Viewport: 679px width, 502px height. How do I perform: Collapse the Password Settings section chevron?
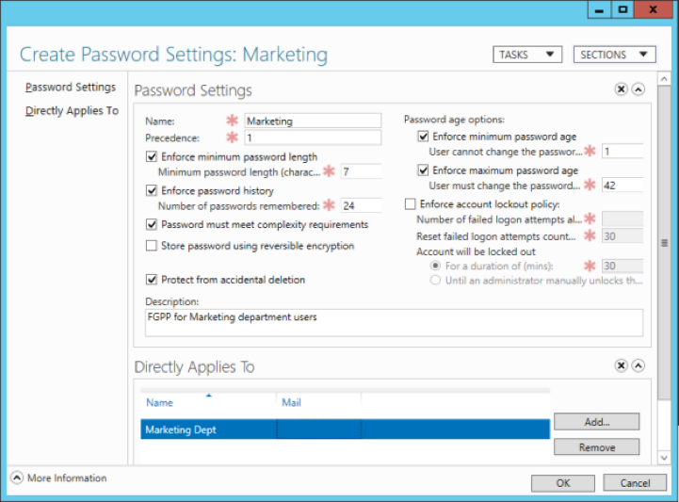click(x=638, y=89)
